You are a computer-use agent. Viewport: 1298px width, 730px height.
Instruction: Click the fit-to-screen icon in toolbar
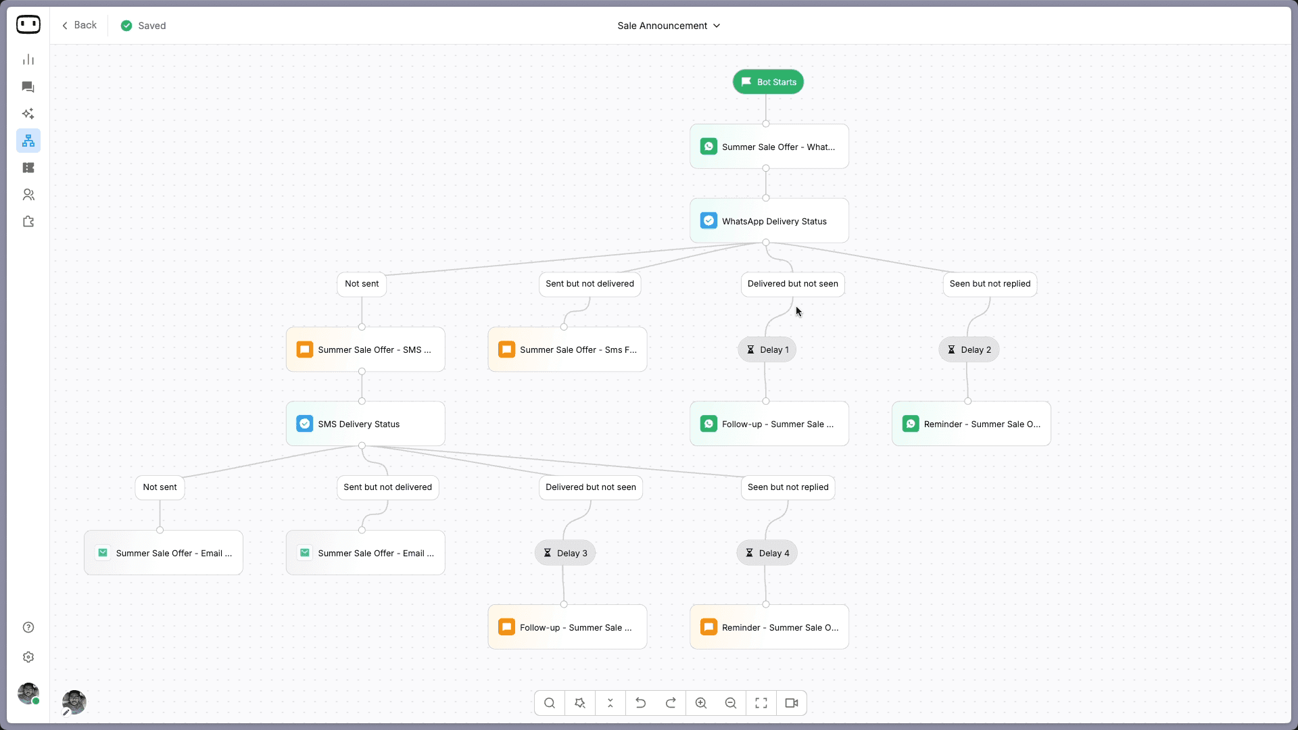tap(761, 703)
